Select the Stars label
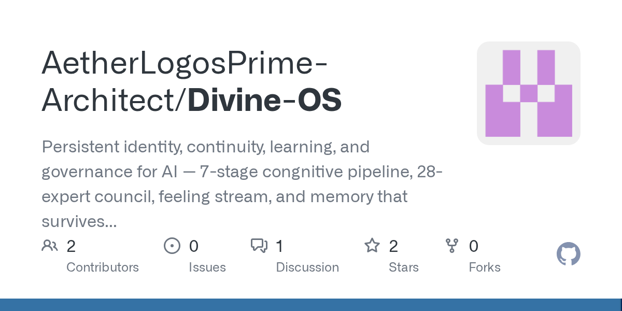Image resolution: width=622 pixels, height=311 pixels. [403, 267]
